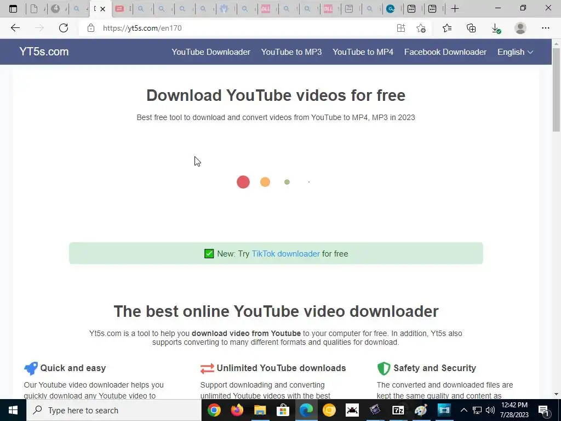The image size is (561, 421).
Task: Follow the TikTok downloader link
Action: [x=285, y=253]
